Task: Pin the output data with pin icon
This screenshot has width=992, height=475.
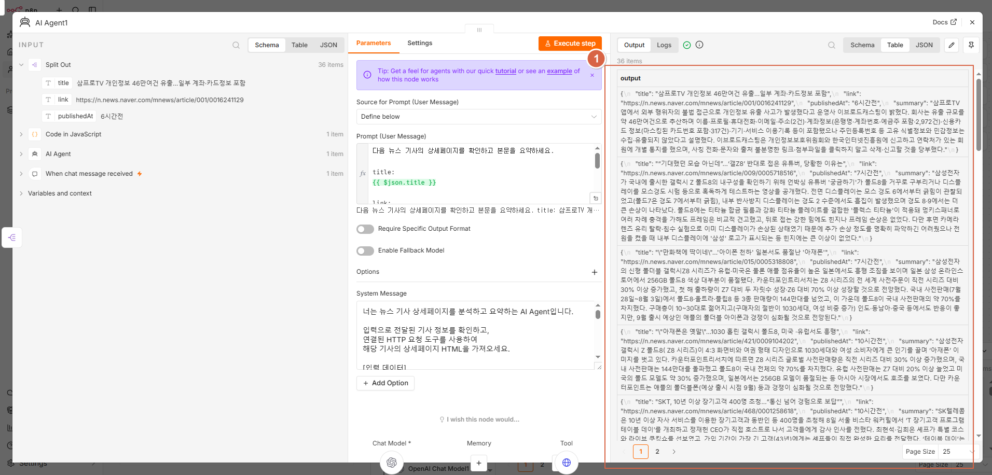Action: [971, 45]
